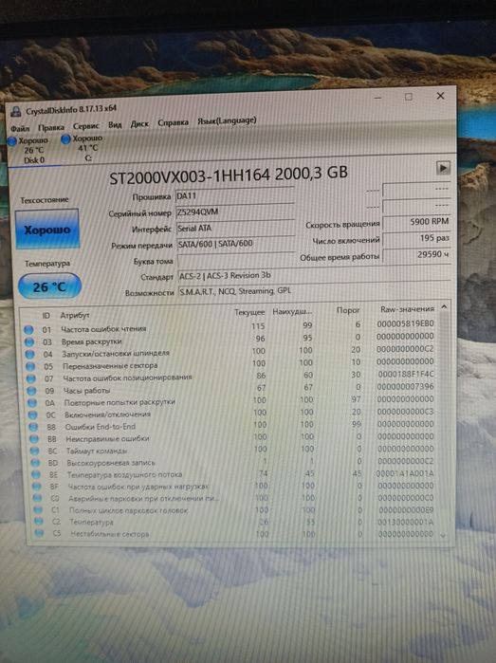Open the Справка menu
This screenshot has width=496, height=663.
[x=173, y=122]
